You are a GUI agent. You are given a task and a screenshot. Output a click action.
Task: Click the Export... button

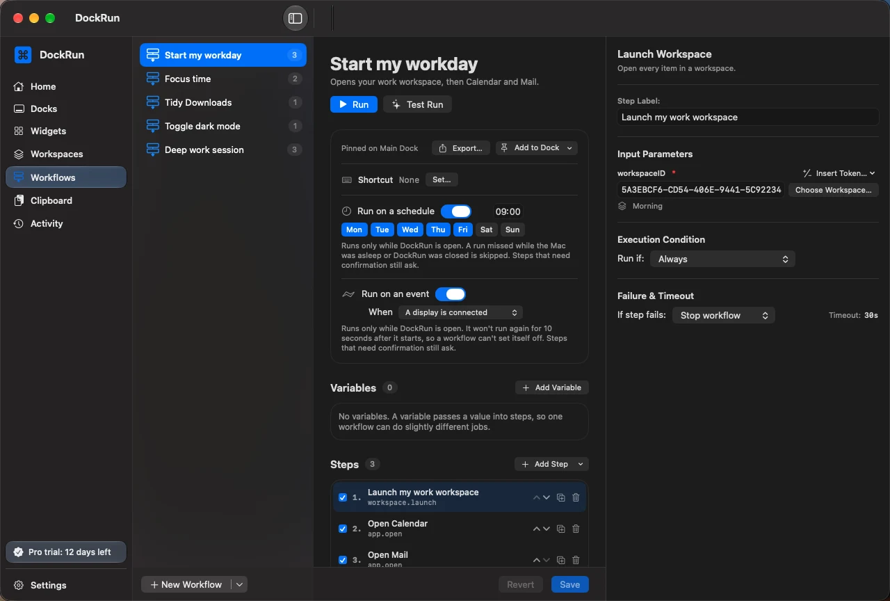point(461,148)
